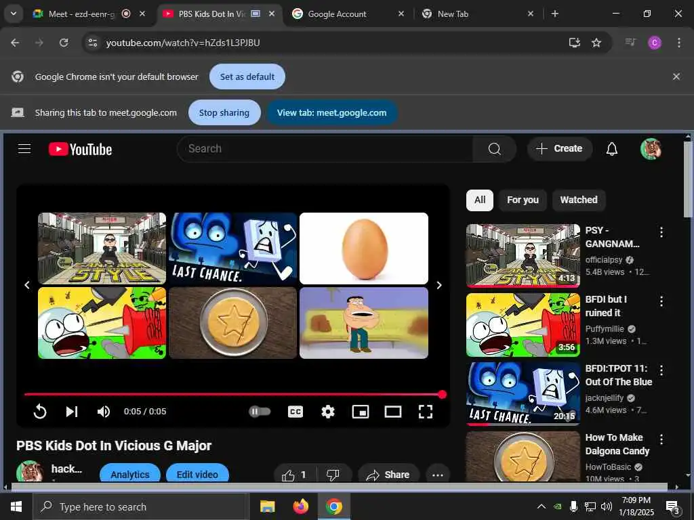Set Chrome as default browser

click(247, 77)
